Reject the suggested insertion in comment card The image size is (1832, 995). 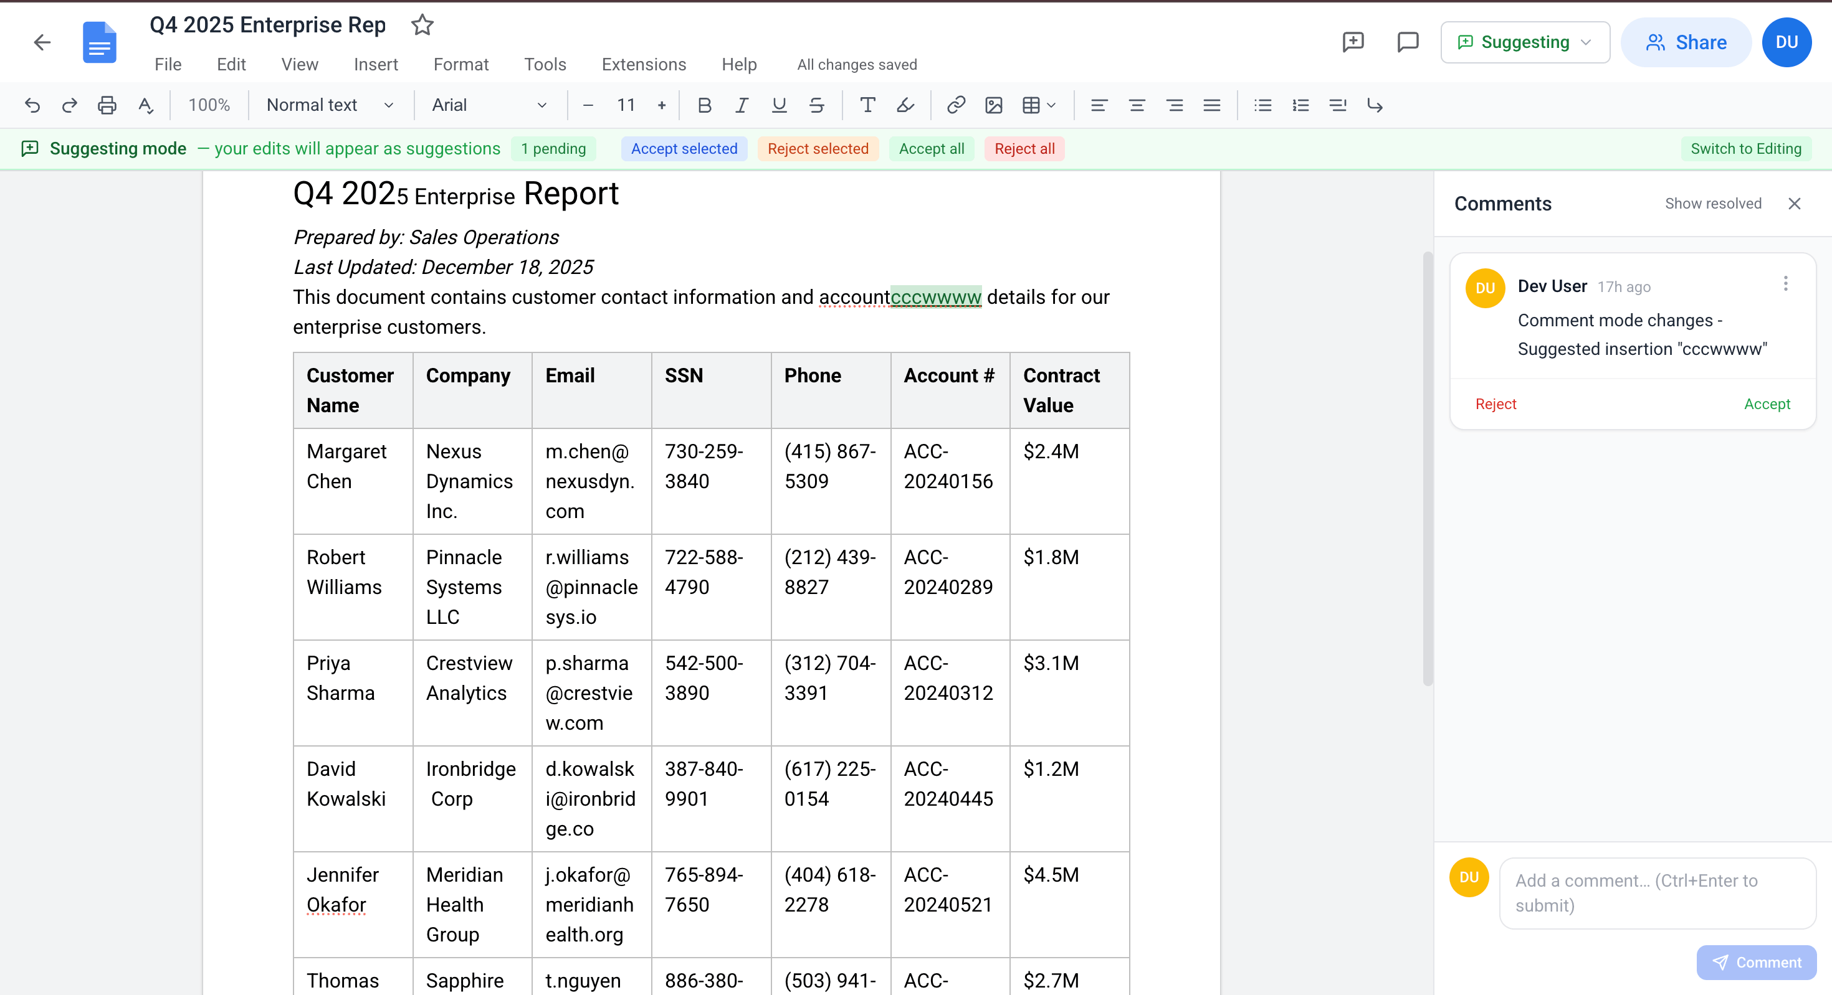click(1496, 403)
